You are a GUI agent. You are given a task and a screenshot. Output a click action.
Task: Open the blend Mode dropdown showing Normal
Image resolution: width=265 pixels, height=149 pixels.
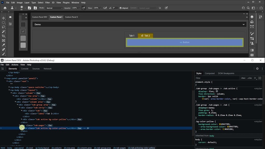tap(54, 8)
